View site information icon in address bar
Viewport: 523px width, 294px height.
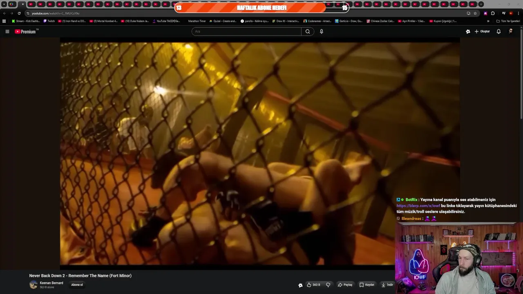tap(28, 13)
